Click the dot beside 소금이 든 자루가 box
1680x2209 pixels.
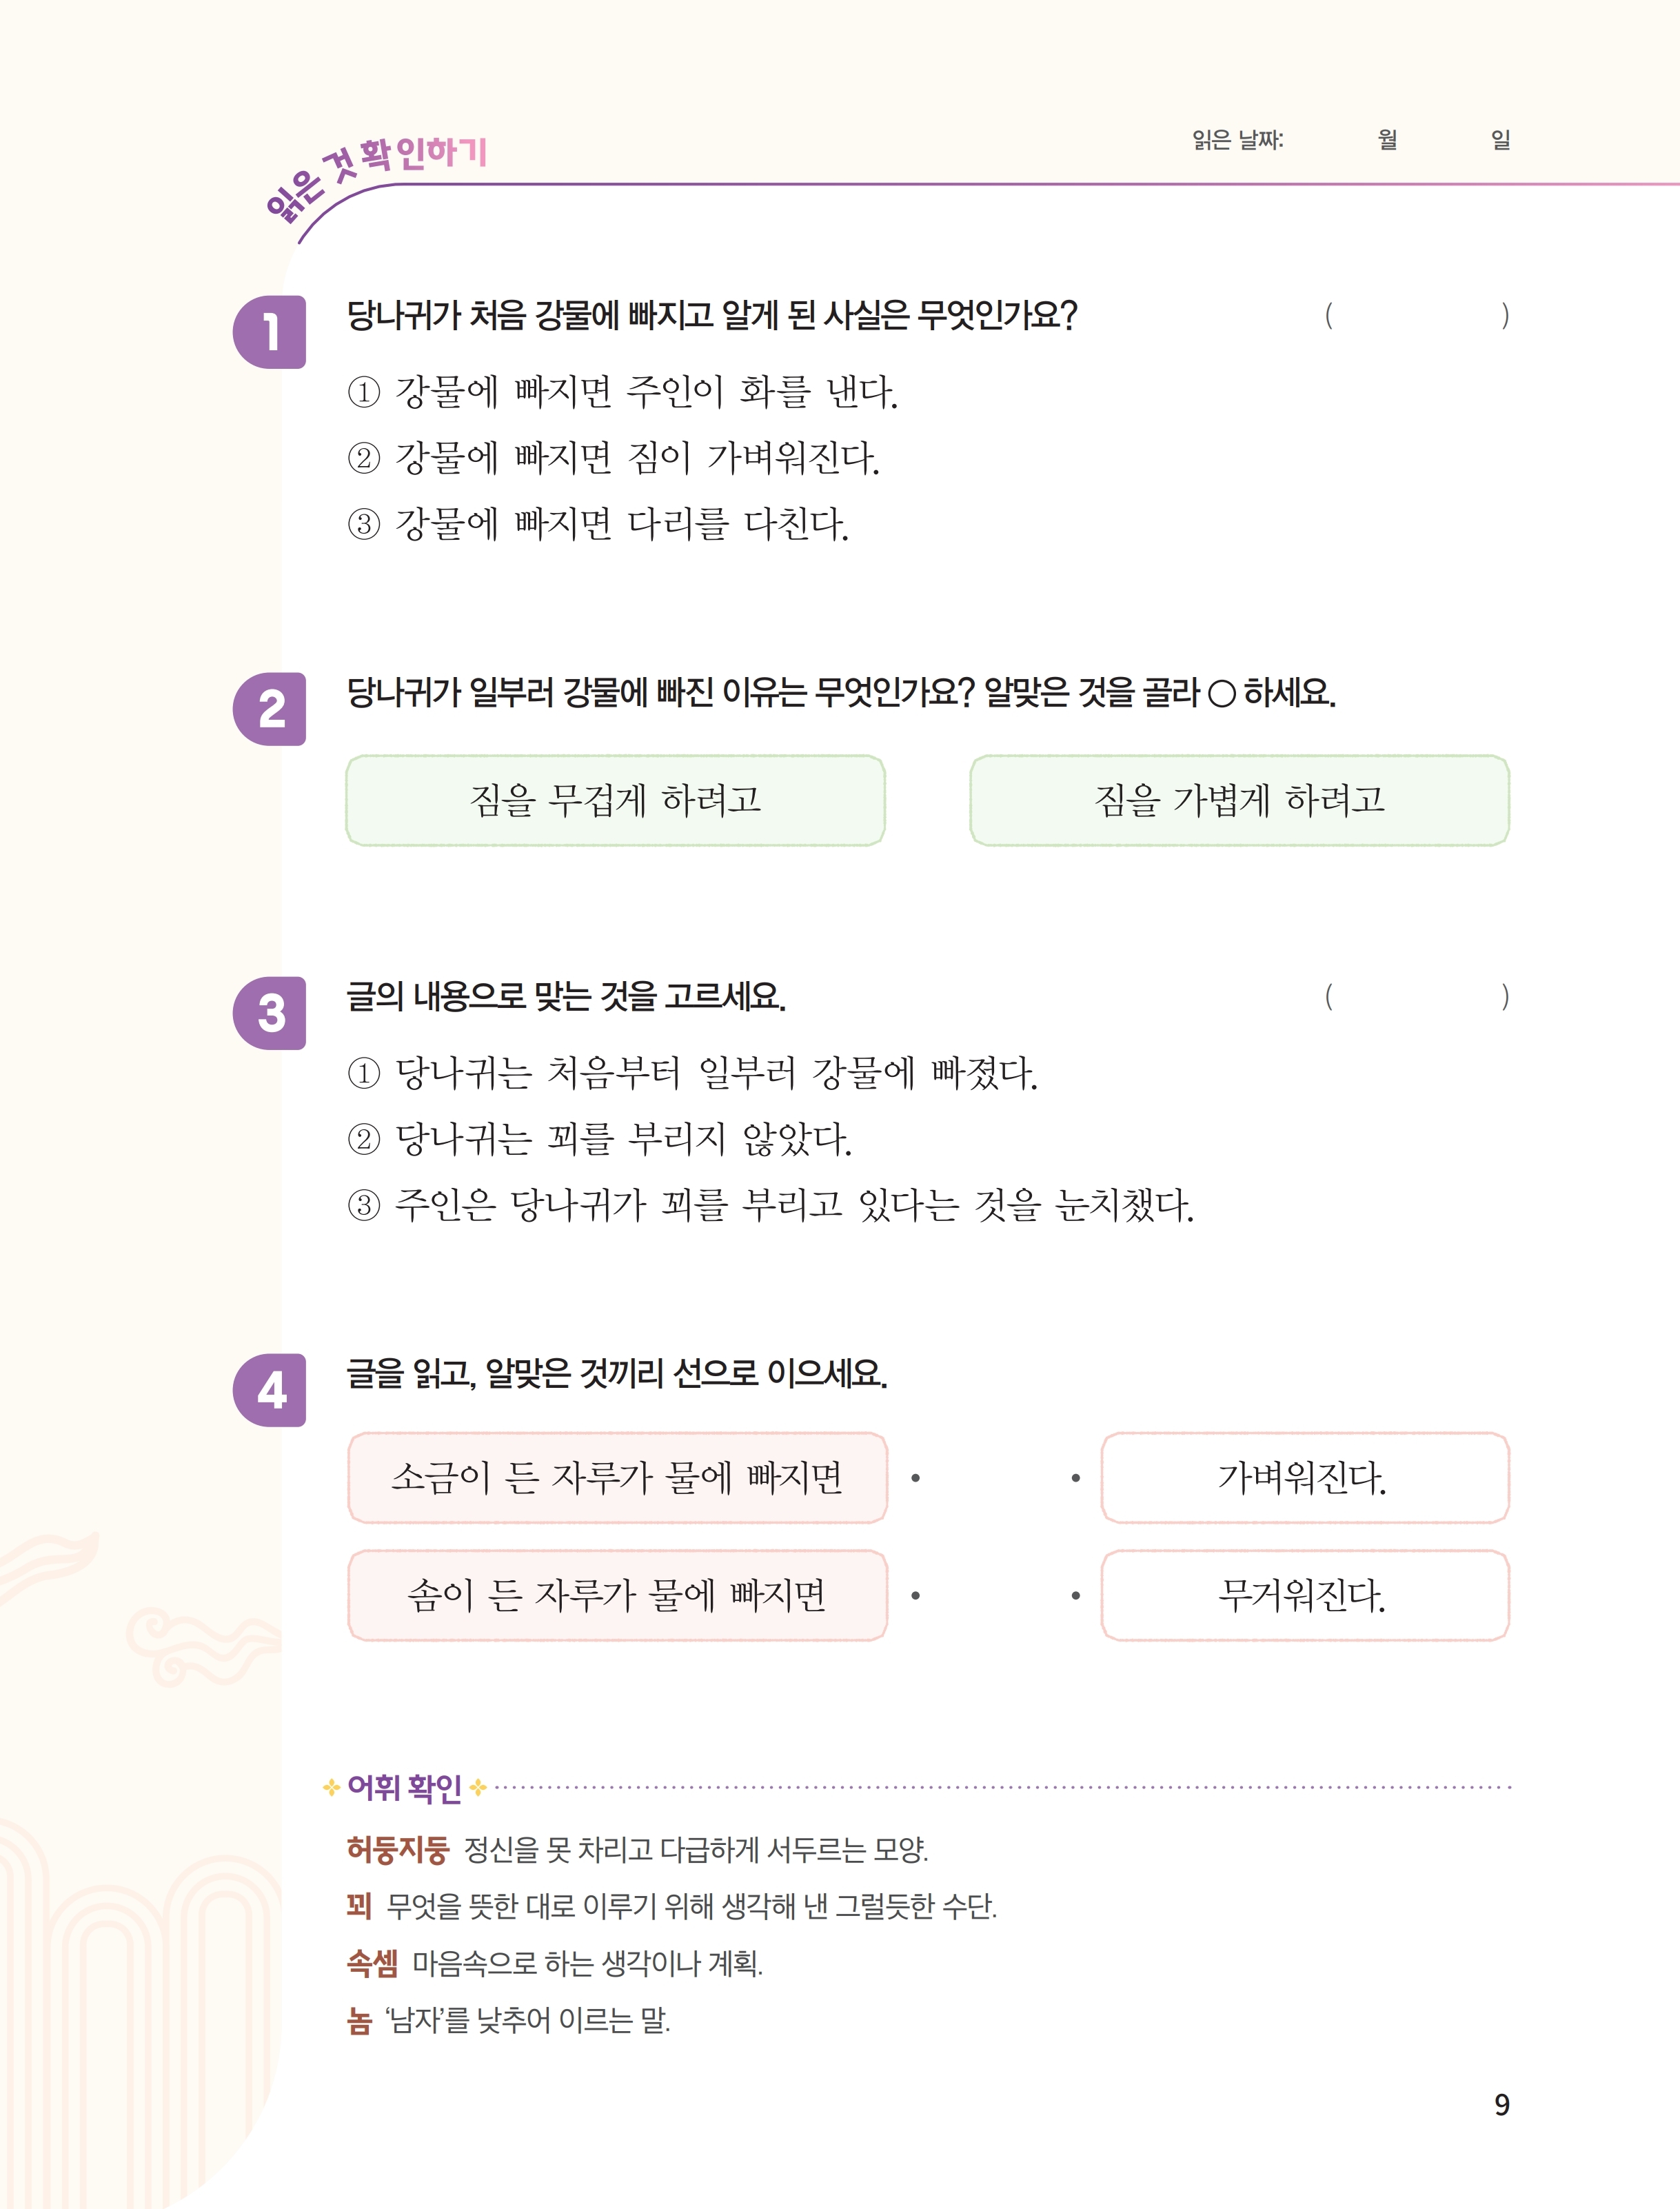coord(915,1478)
